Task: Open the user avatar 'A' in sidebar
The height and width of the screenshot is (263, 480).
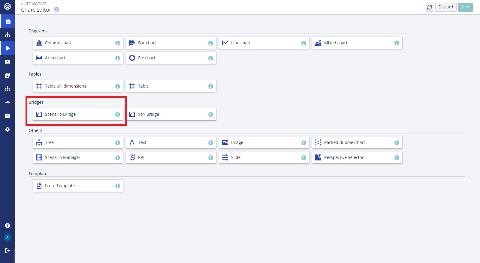Action: coord(8,238)
